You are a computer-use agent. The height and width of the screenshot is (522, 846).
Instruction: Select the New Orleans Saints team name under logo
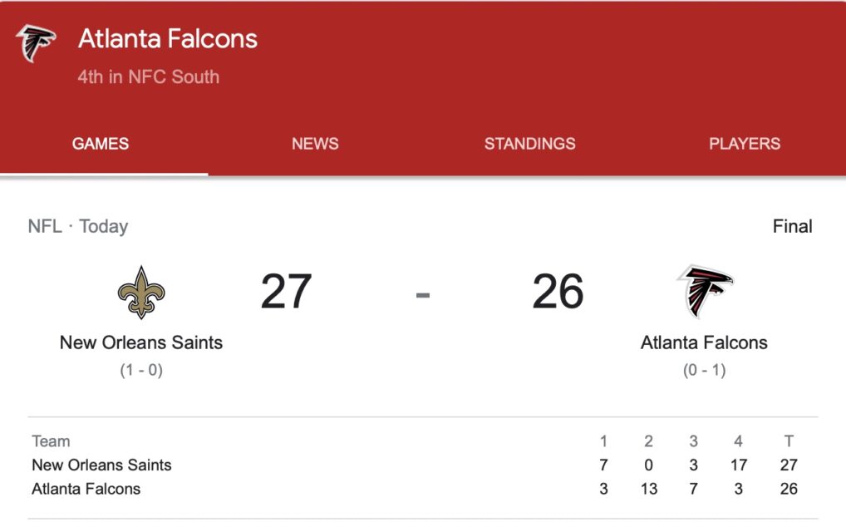[140, 342]
